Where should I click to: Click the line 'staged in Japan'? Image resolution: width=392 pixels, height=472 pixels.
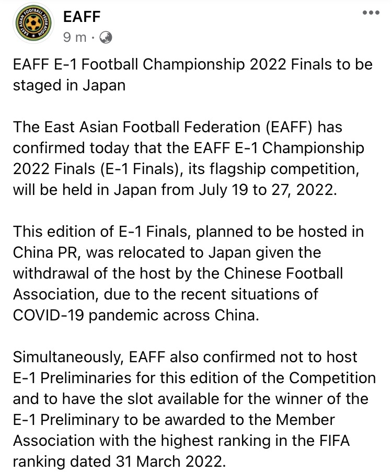69,85
